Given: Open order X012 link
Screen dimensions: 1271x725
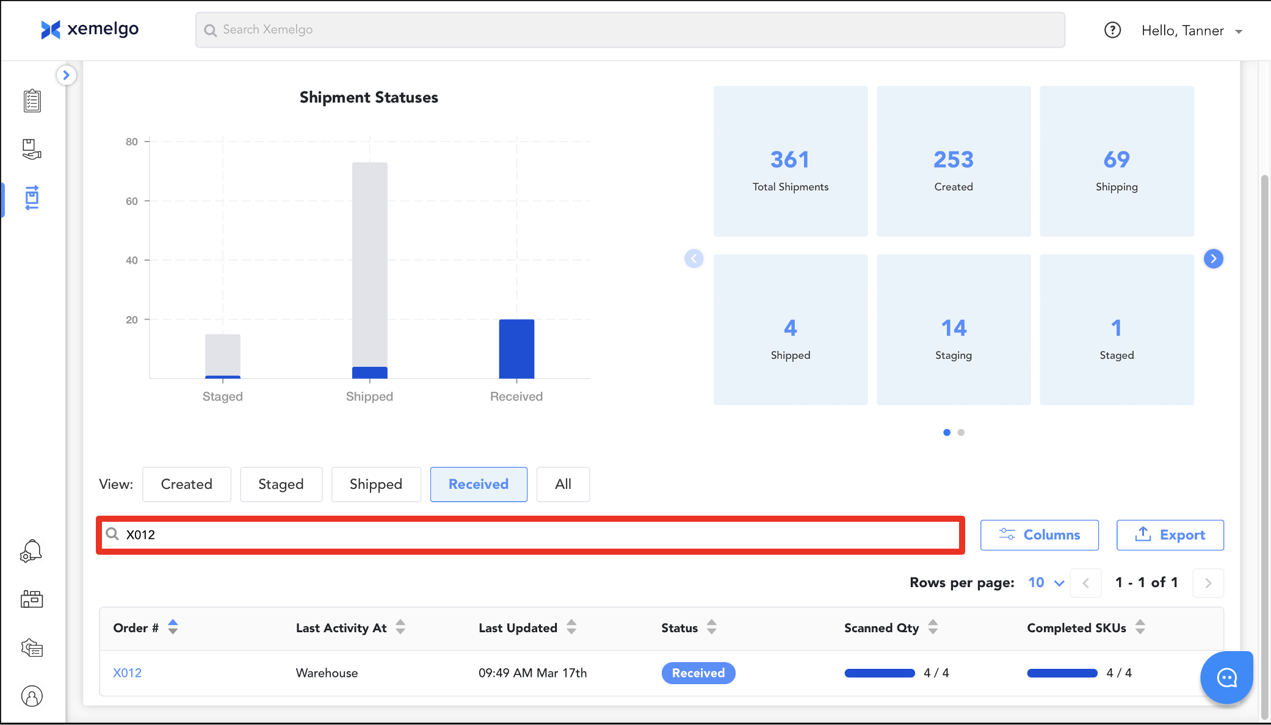Looking at the screenshot, I should pyautogui.click(x=127, y=673).
